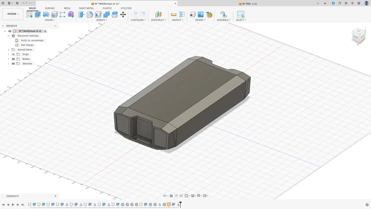Image resolution: width=371 pixels, height=209 pixels.
Task: Toggle visibility of the Sketches folder
Action: pyautogui.click(x=13, y=64)
